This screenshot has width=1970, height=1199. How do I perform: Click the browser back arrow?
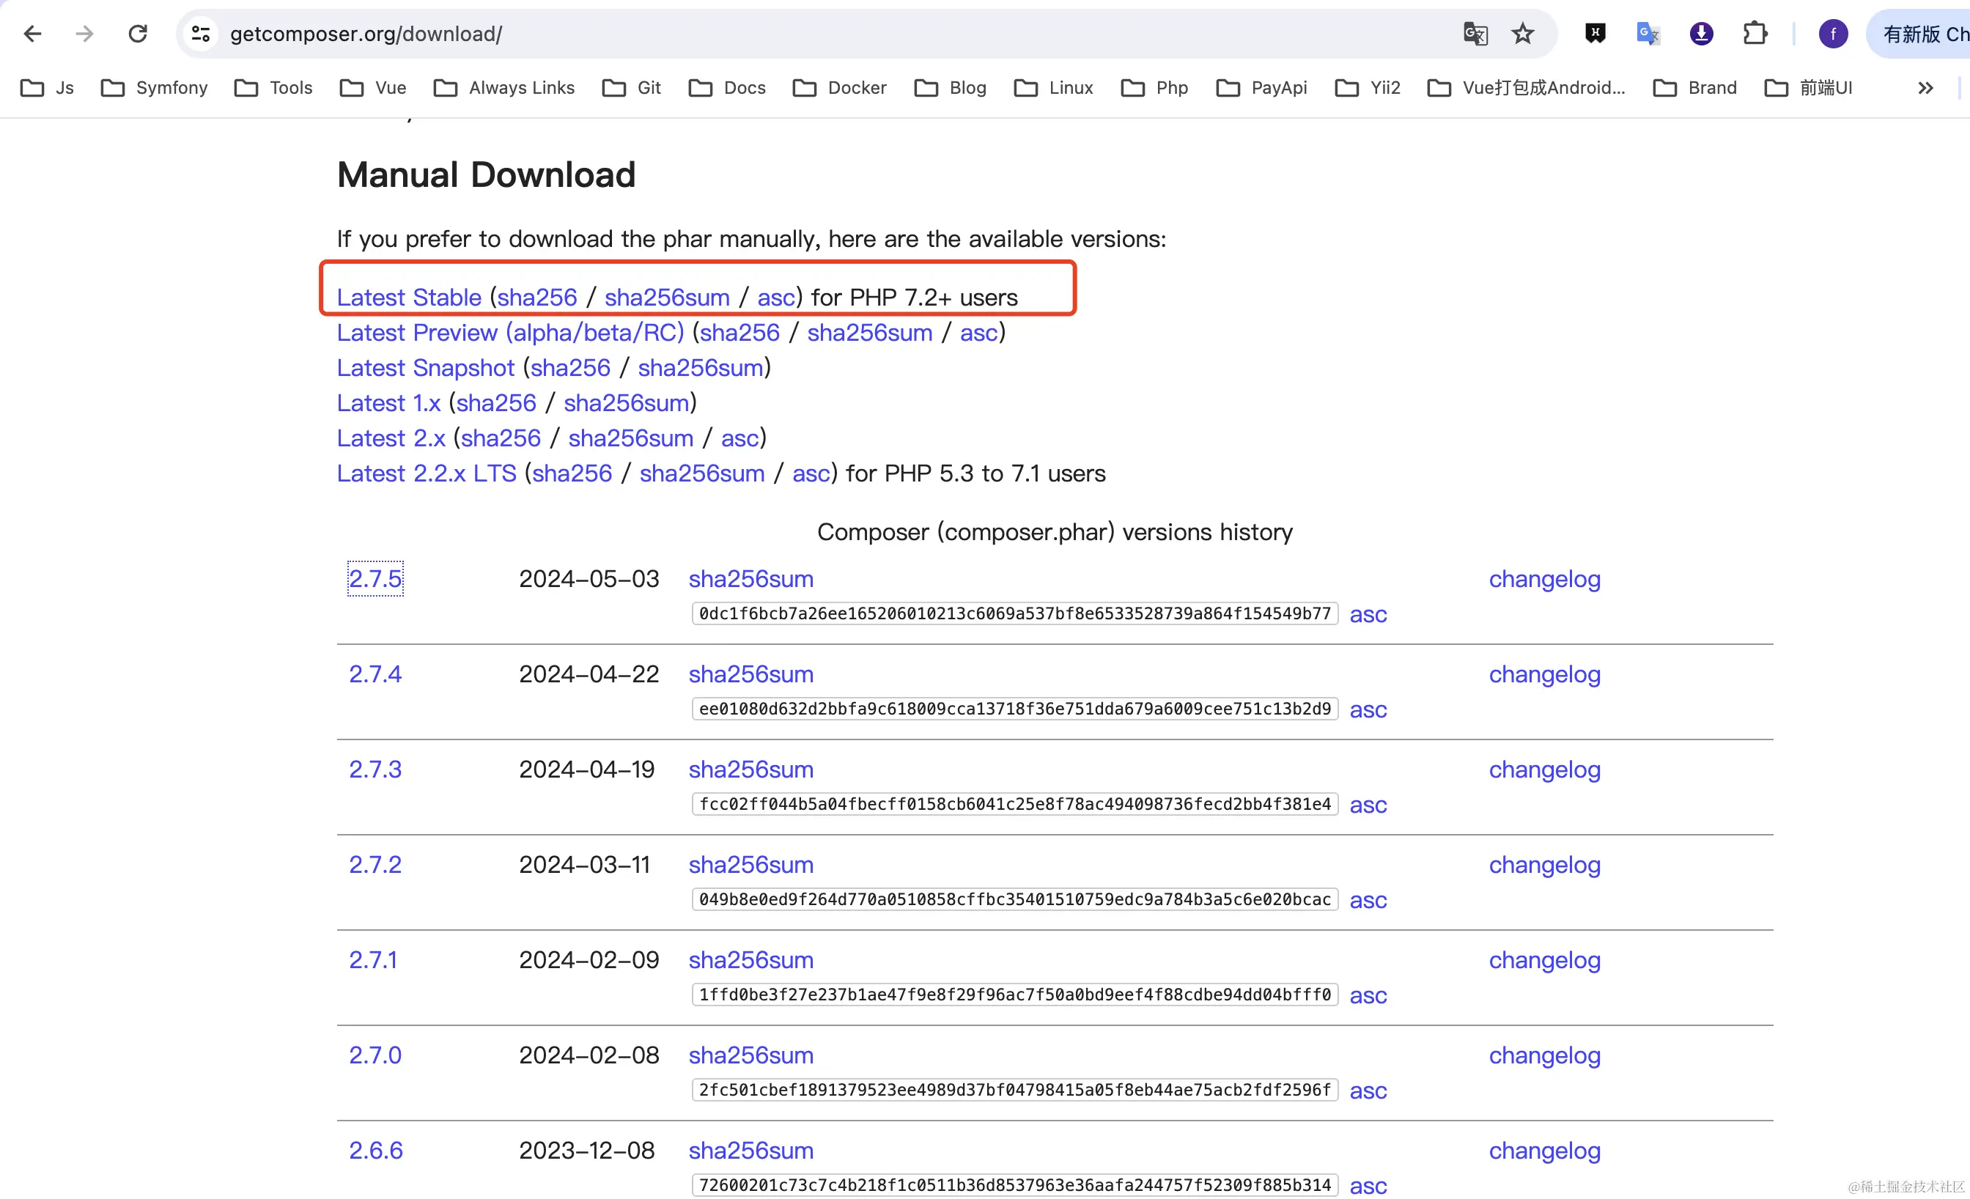coord(32,34)
